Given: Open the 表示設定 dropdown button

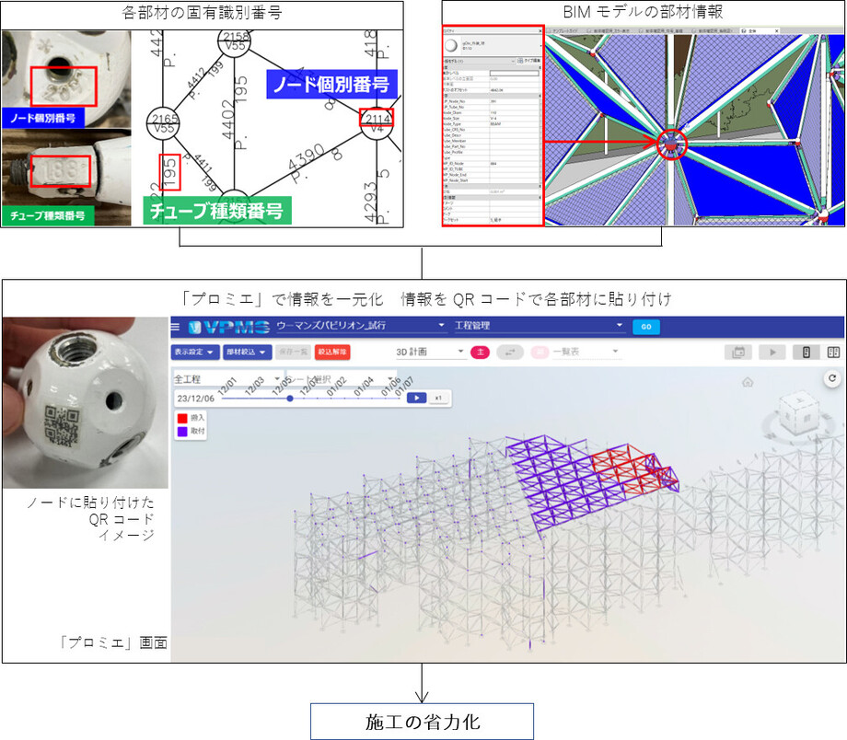Looking at the screenshot, I should pyautogui.click(x=195, y=353).
